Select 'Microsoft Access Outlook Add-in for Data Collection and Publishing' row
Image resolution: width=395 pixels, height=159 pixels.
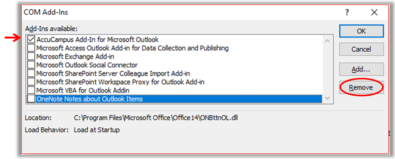click(x=133, y=48)
